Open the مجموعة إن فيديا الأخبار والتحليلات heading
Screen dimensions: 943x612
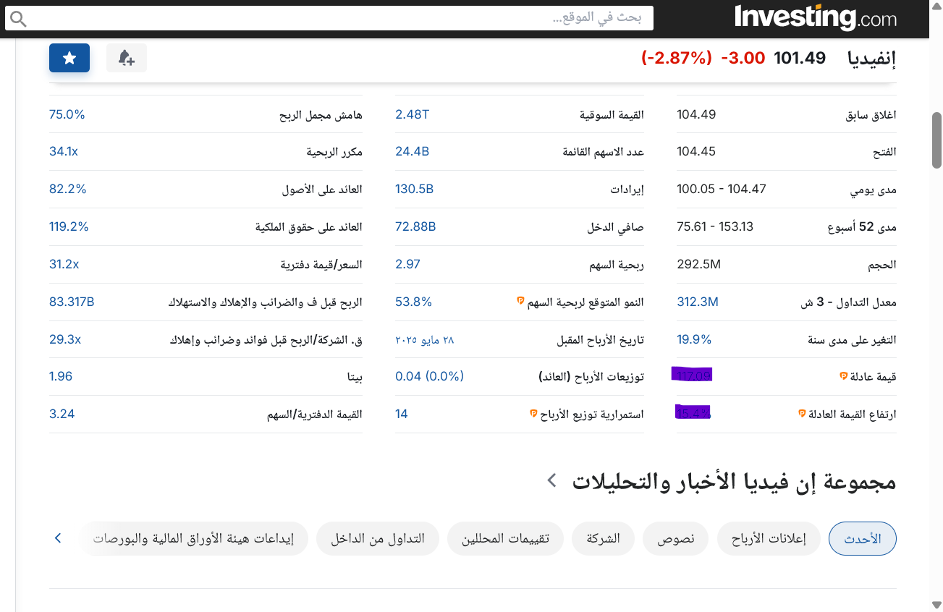[735, 481]
